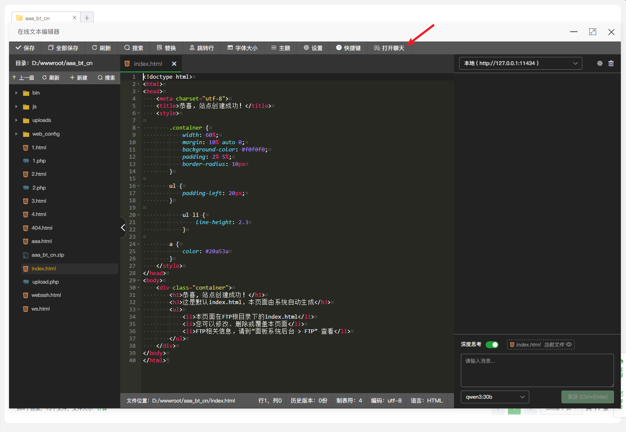Image resolution: width=626 pixels, height=432 pixels.
Task: Open the 搜索 search tool in top toolbar
Action: [134, 48]
